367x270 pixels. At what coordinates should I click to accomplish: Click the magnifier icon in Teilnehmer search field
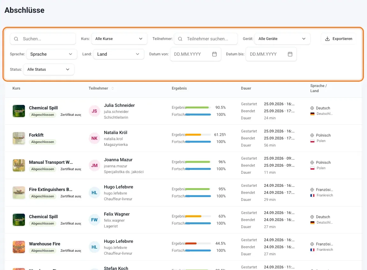pos(180,39)
